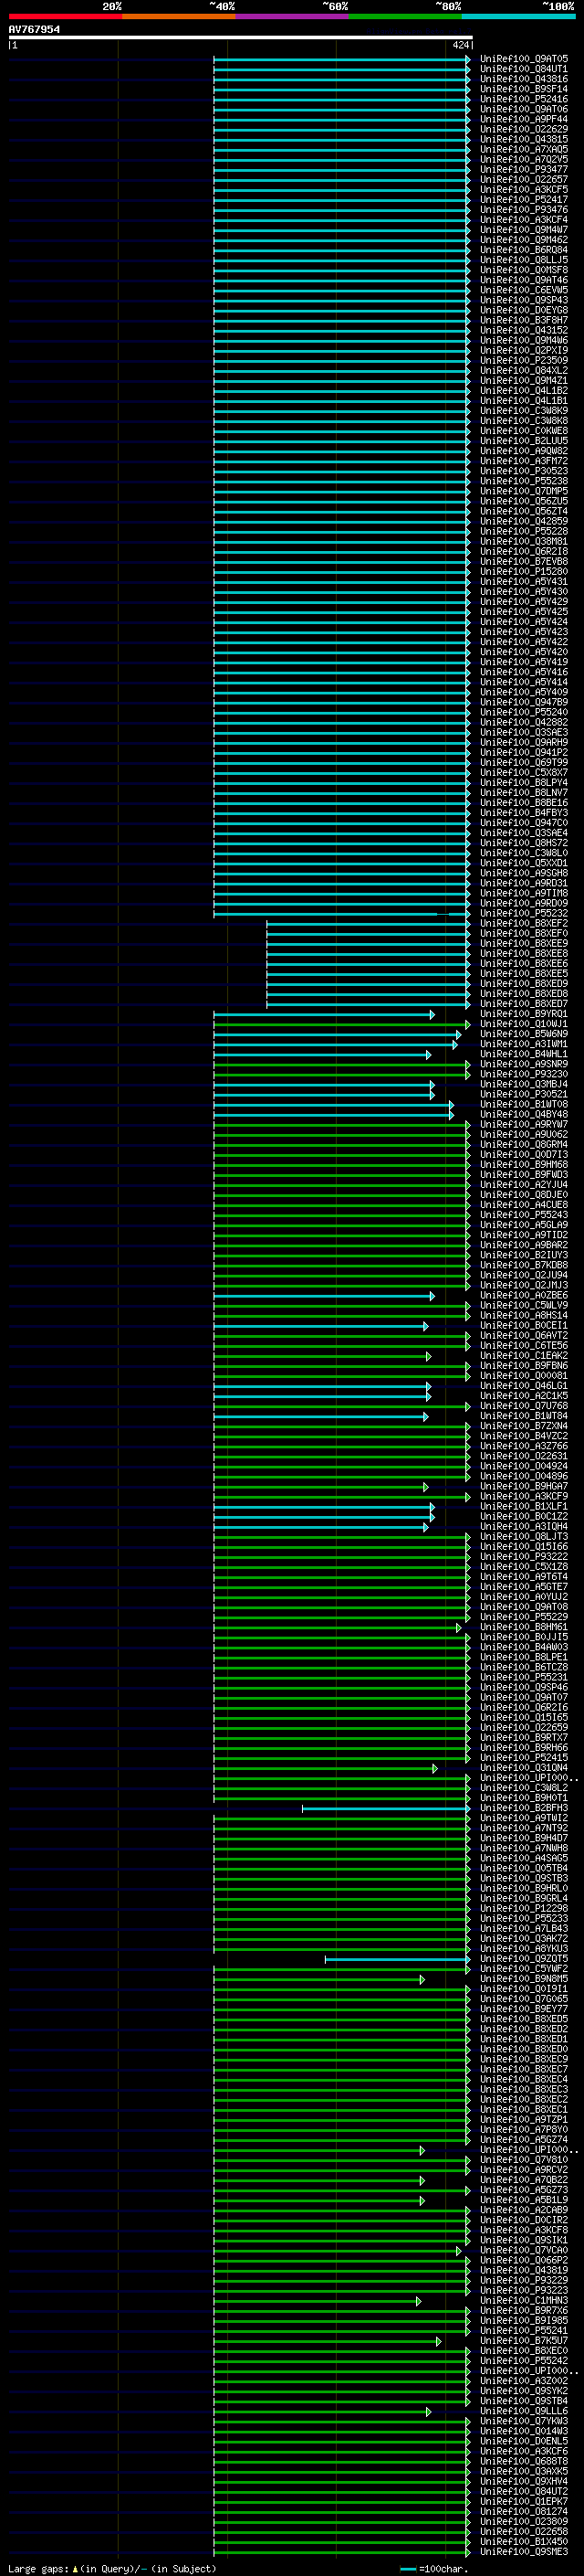Select hit UniRef100_P52416

tap(524, 99)
